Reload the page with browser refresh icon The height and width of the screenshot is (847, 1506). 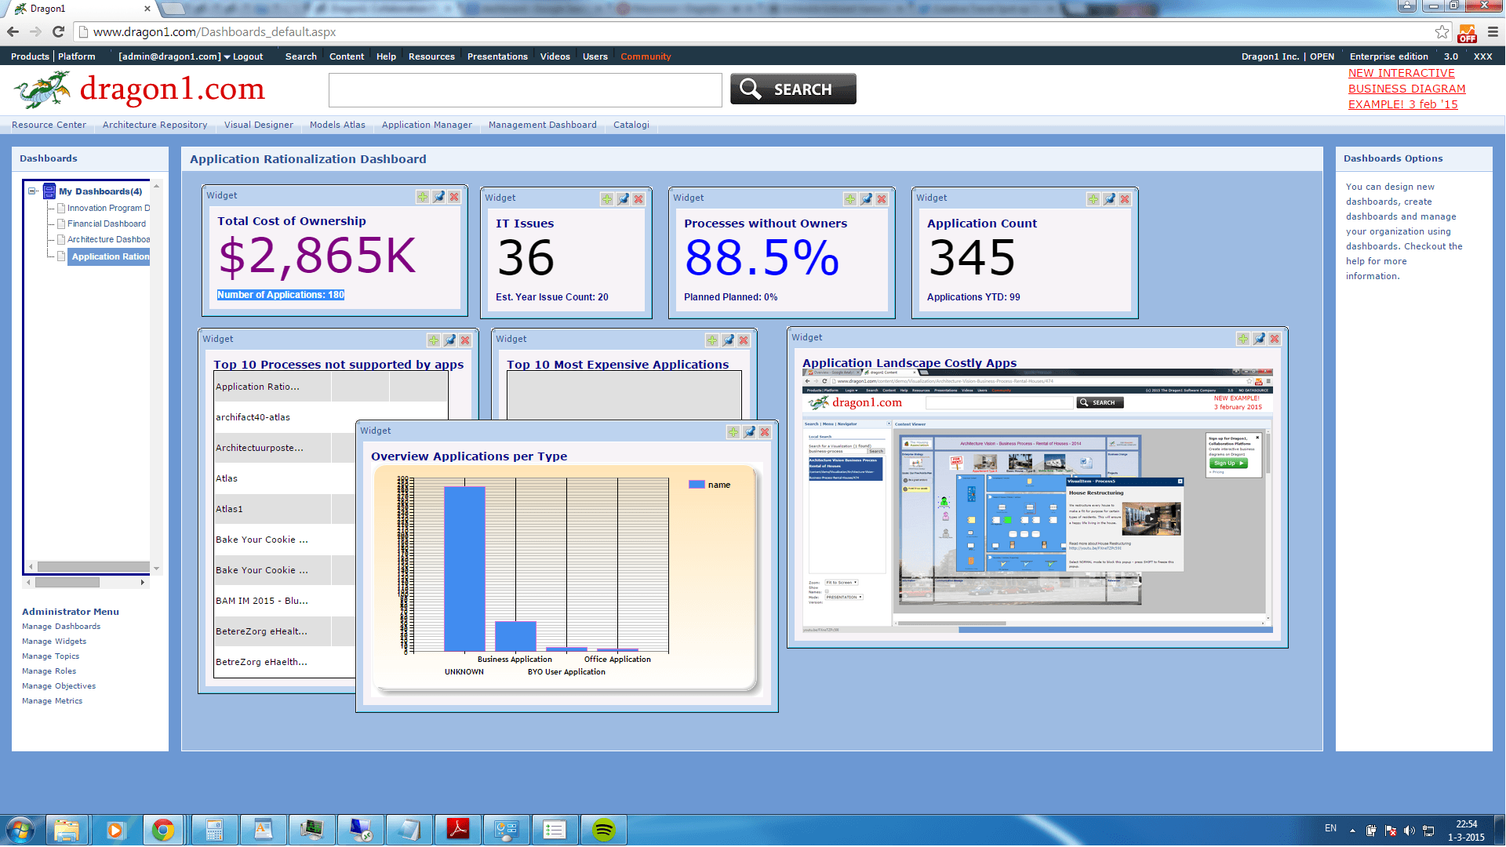point(58,32)
